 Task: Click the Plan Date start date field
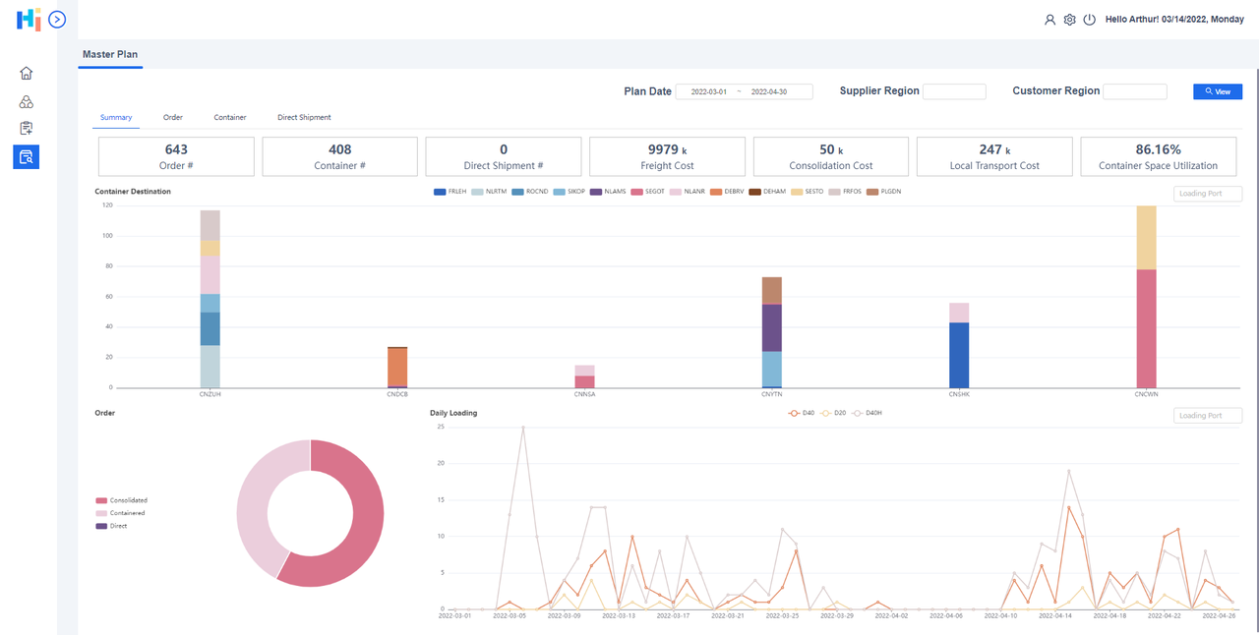[708, 91]
